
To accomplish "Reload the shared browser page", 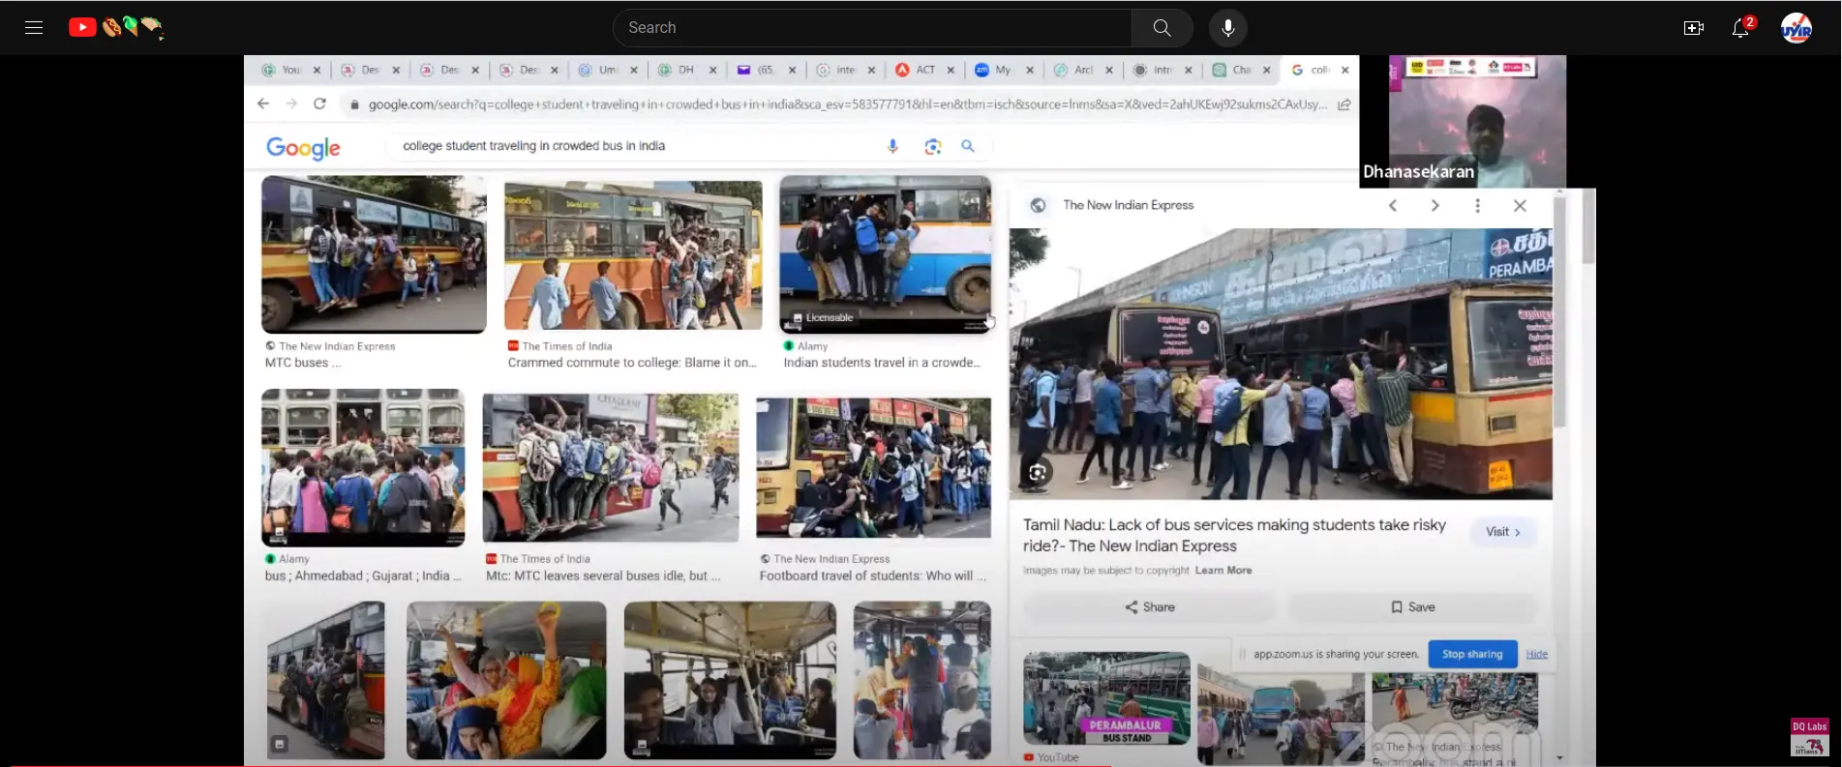I will click(x=319, y=103).
